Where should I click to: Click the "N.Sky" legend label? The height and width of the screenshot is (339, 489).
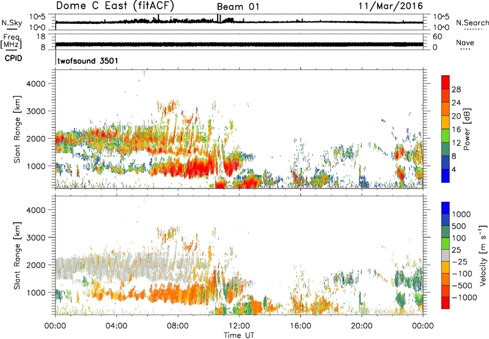coord(12,23)
